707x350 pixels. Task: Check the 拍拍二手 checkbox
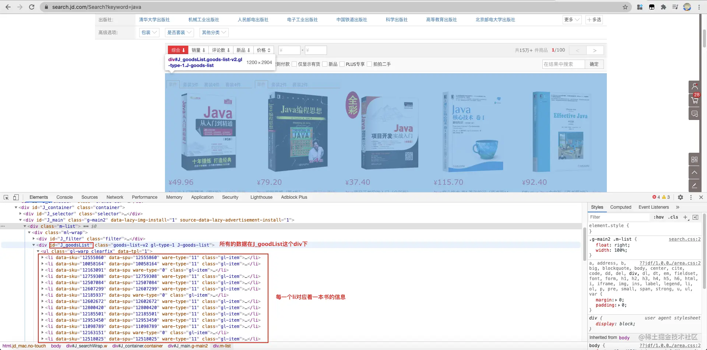point(369,64)
